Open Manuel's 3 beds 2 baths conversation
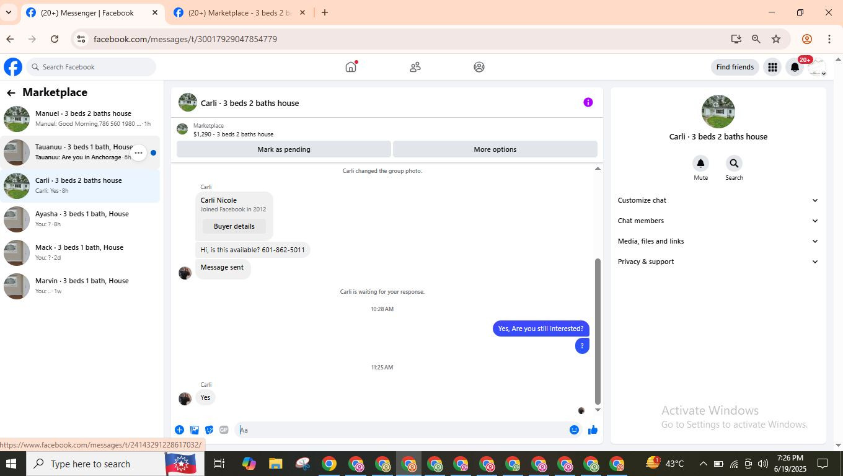 coord(80,118)
